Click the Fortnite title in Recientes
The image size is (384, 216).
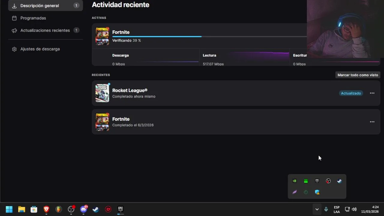121,119
